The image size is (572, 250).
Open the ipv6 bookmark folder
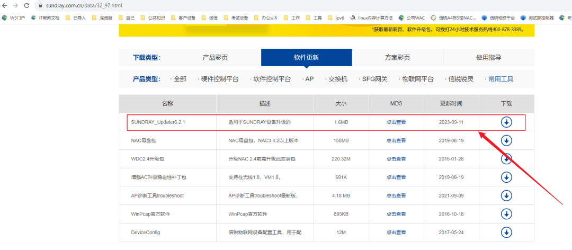336,17
